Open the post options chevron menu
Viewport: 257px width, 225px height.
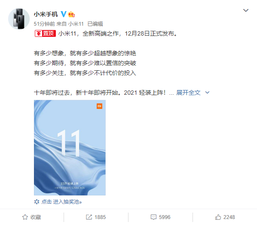(246, 10)
